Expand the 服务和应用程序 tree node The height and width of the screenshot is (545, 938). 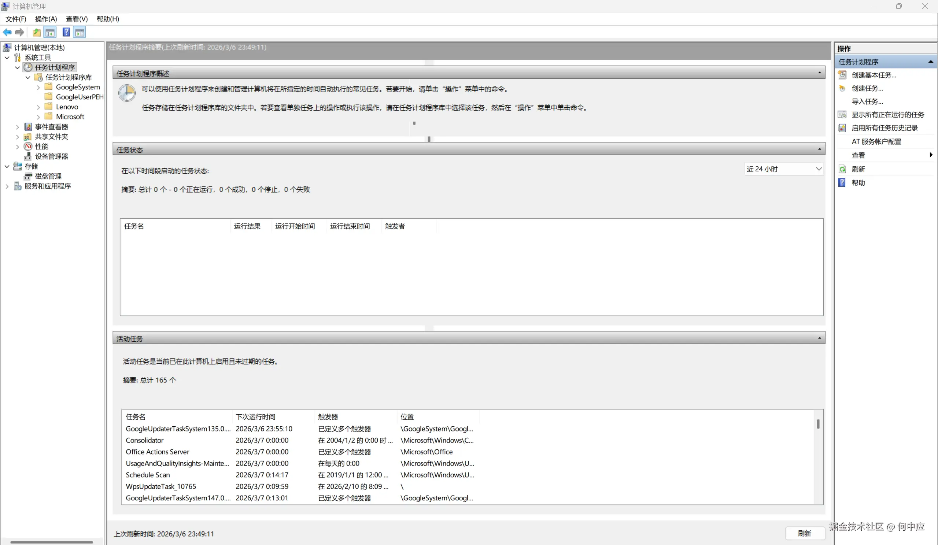tap(7, 186)
